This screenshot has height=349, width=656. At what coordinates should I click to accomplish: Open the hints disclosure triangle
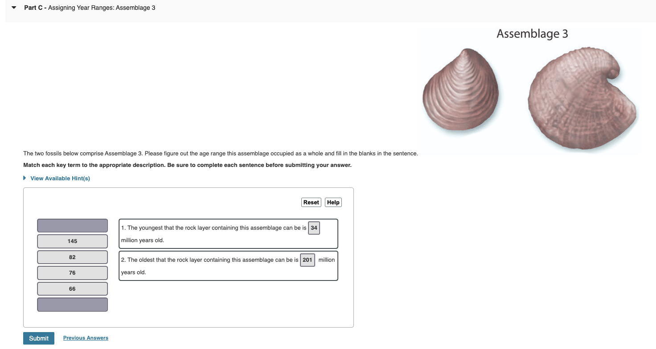[24, 178]
